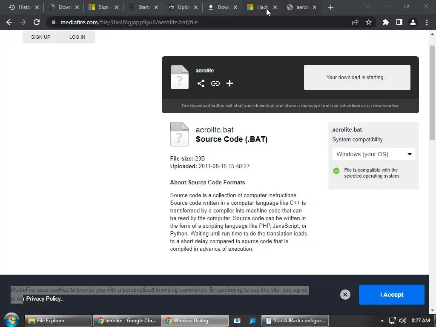Viewport: 436px width, 327px height.
Task: Click the 8:27 AM clock
Action: (x=421, y=321)
